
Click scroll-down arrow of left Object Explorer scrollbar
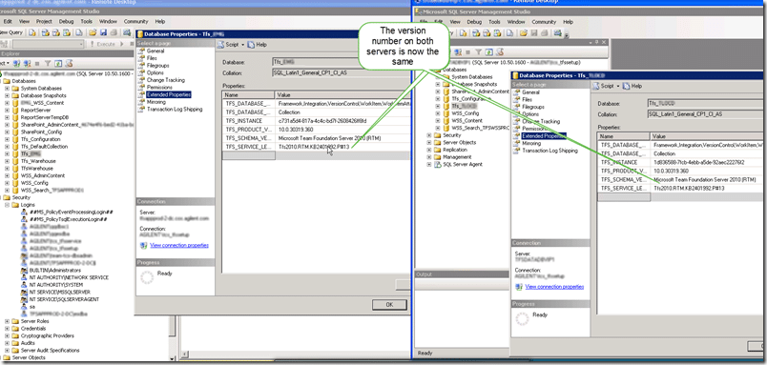point(172,357)
